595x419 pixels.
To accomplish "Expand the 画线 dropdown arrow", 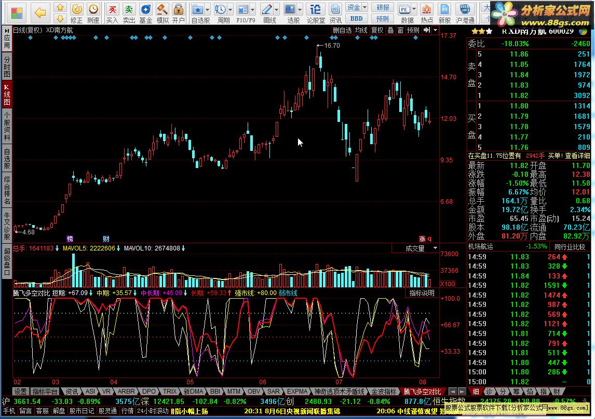I will [x=276, y=9].
